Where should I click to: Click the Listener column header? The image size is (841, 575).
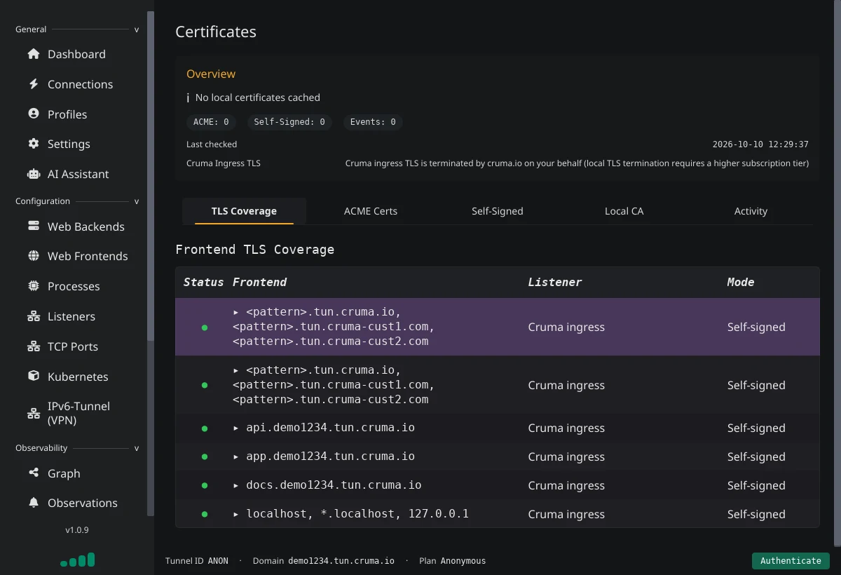coord(554,282)
